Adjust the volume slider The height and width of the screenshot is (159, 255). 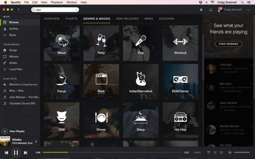(241, 153)
